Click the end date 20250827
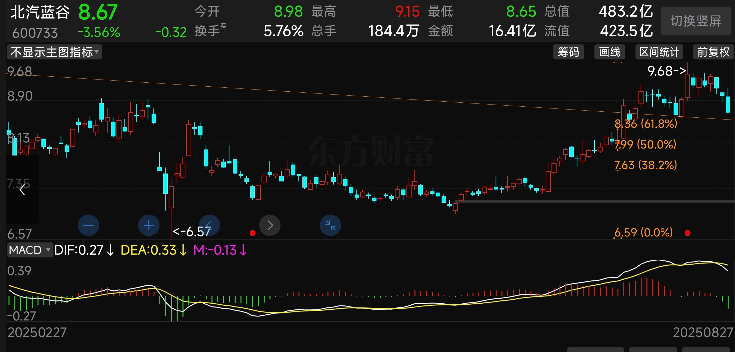 pos(703,332)
